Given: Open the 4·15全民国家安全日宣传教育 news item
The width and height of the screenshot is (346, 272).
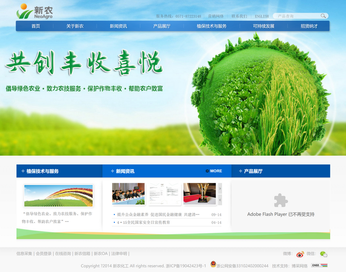Looking at the screenshot, I should [x=143, y=223].
